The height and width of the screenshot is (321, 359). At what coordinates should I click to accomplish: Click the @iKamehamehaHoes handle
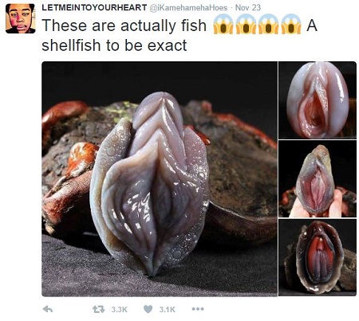(189, 7)
